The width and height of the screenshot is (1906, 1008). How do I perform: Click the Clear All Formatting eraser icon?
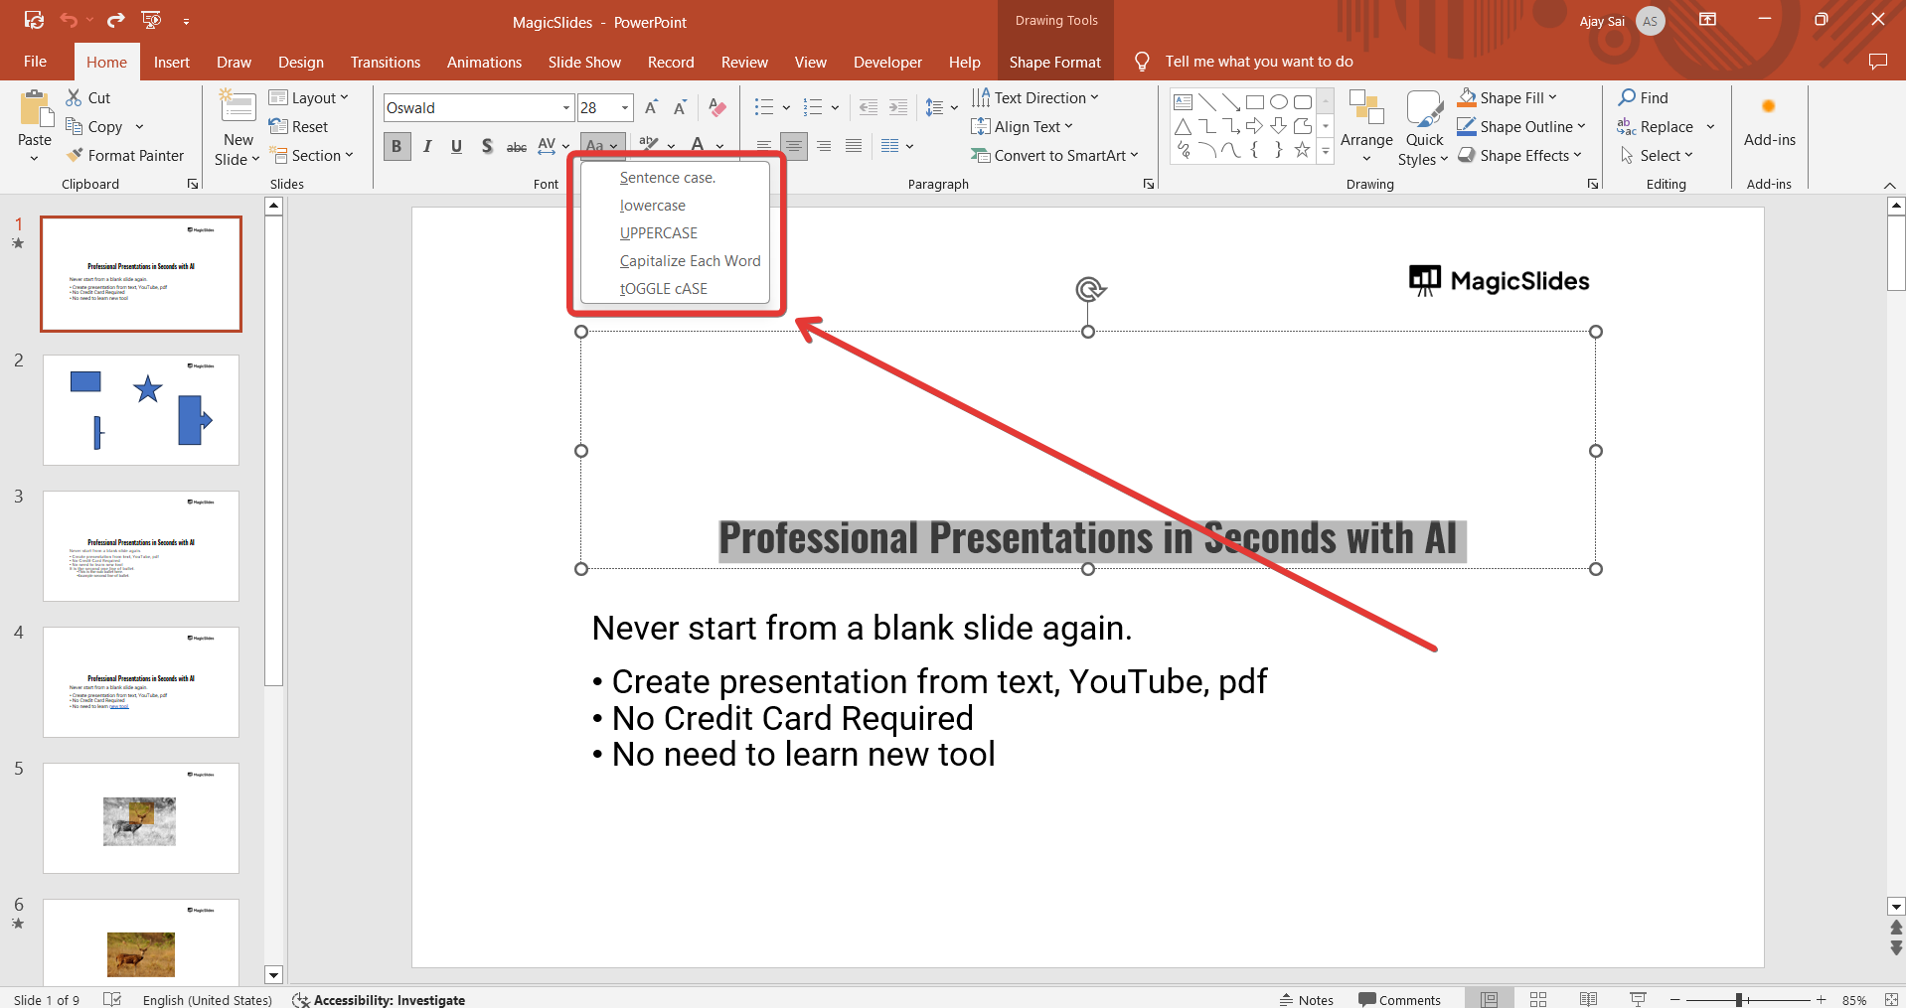point(717,107)
